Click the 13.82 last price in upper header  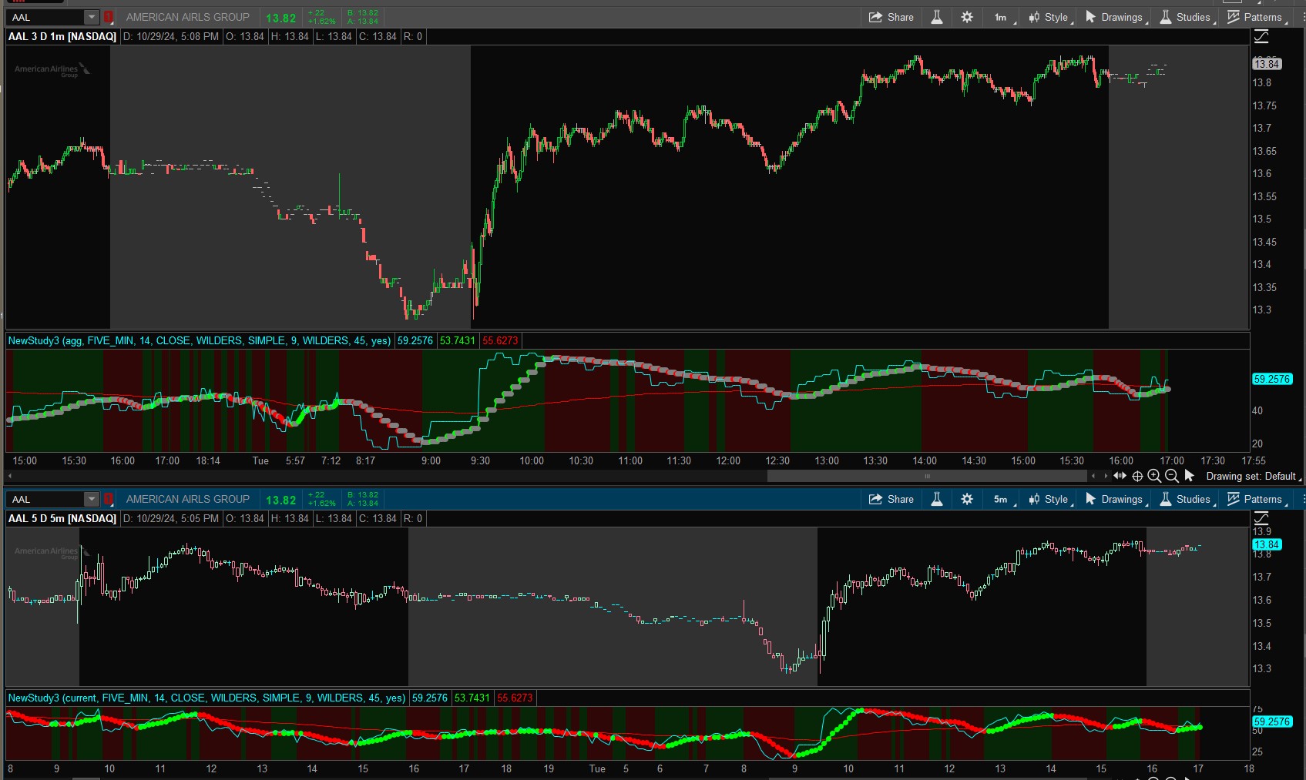coord(280,18)
